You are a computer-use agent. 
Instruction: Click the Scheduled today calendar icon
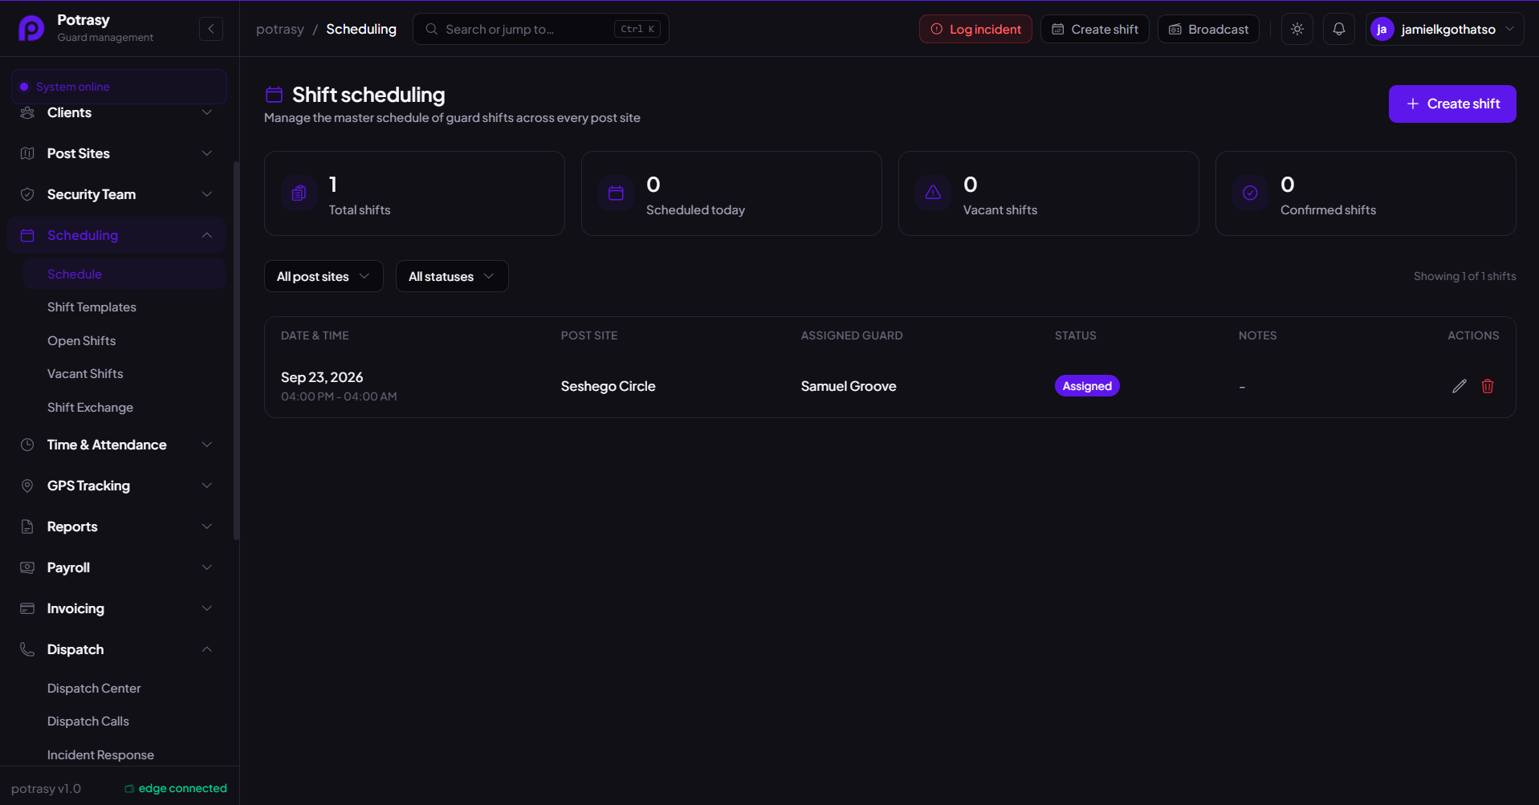point(616,193)
